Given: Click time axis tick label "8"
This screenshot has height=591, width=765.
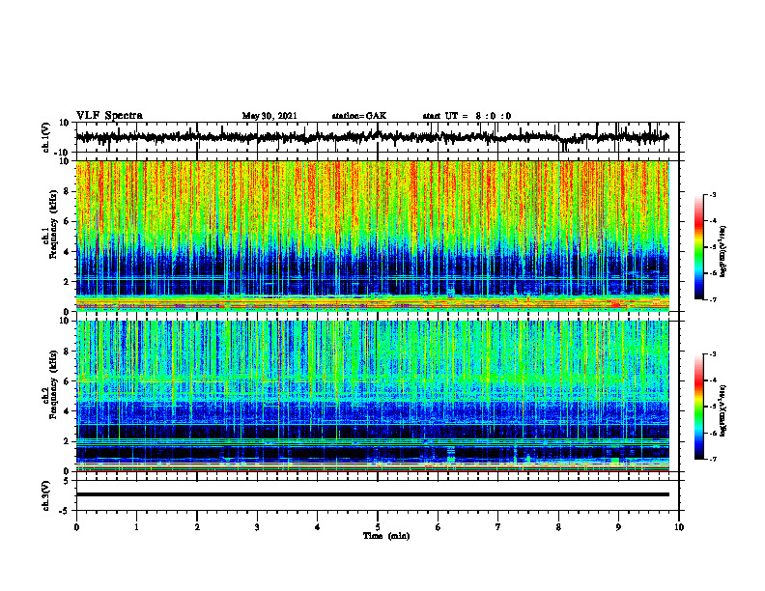Looking at the screenshot, I should (x=558, y=527).
